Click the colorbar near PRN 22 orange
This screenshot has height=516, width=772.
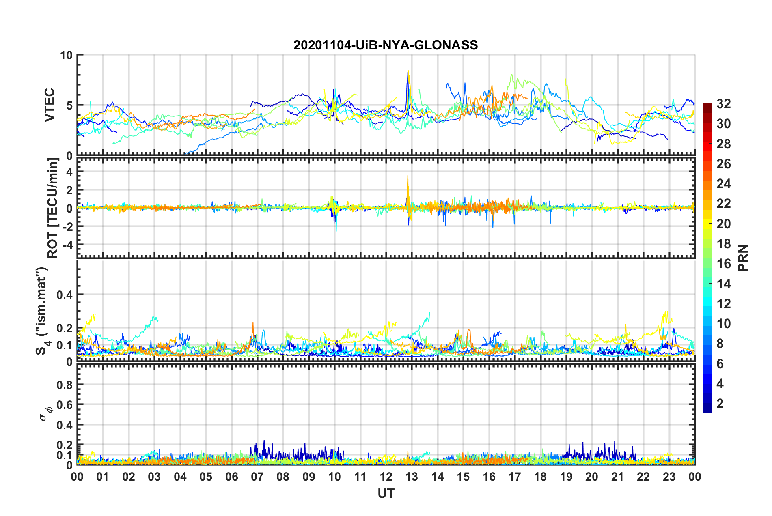[x=707, y=203]
